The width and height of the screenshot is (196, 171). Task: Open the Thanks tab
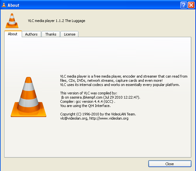(51, 34)
